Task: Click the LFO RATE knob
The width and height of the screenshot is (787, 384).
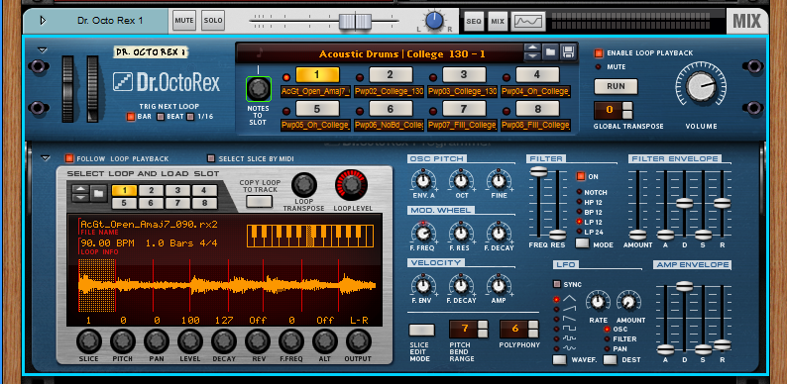Action: 598,301
